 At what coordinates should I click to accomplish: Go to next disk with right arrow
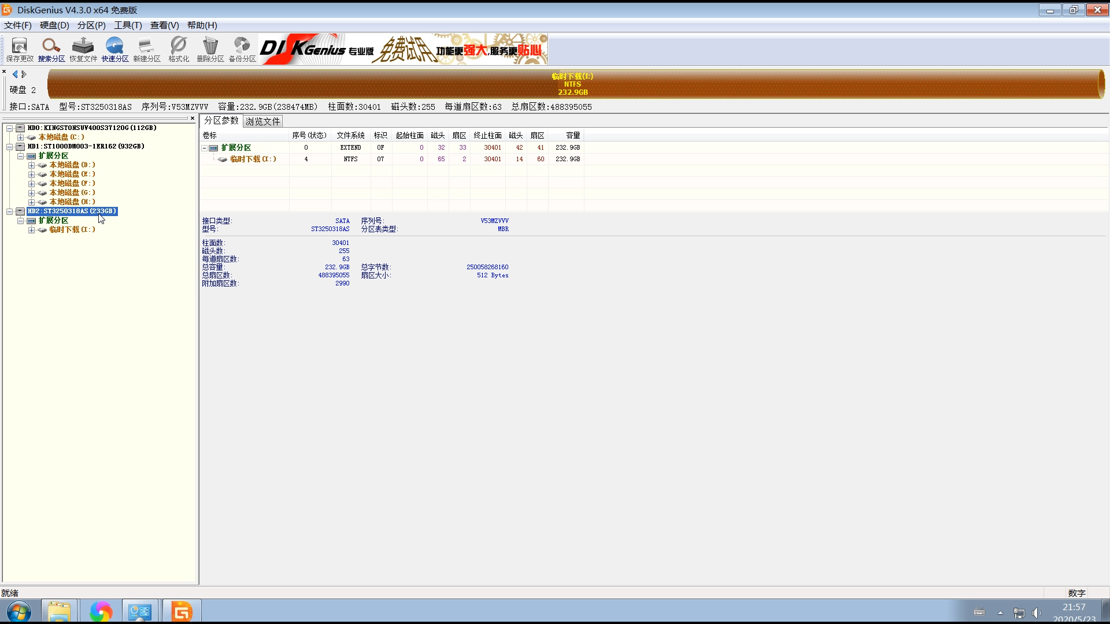(x=24, y=74)
